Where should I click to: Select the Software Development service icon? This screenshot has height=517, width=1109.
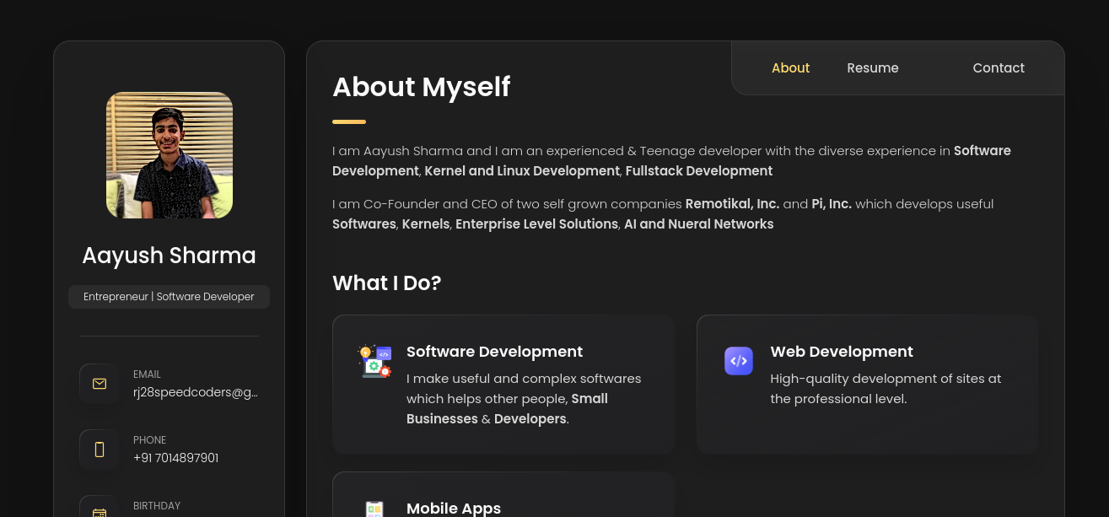(374, 361)
